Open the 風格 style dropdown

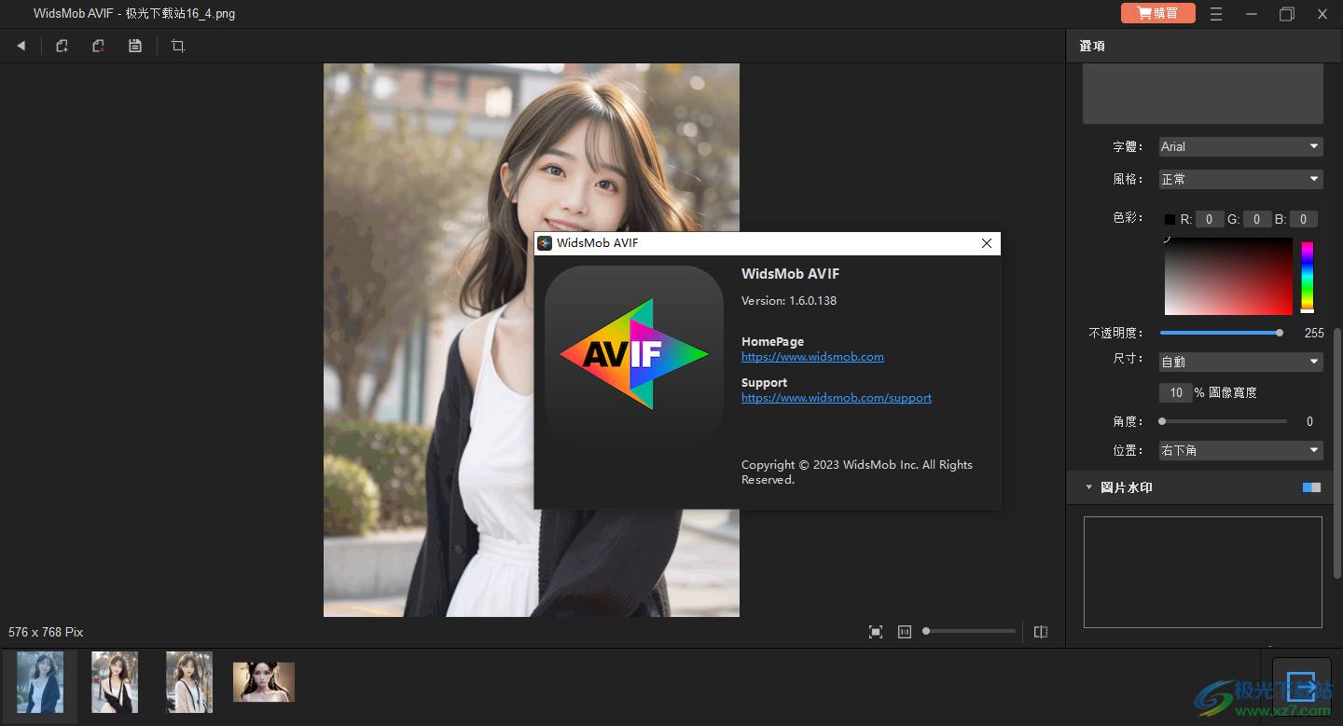point(1240,179)
